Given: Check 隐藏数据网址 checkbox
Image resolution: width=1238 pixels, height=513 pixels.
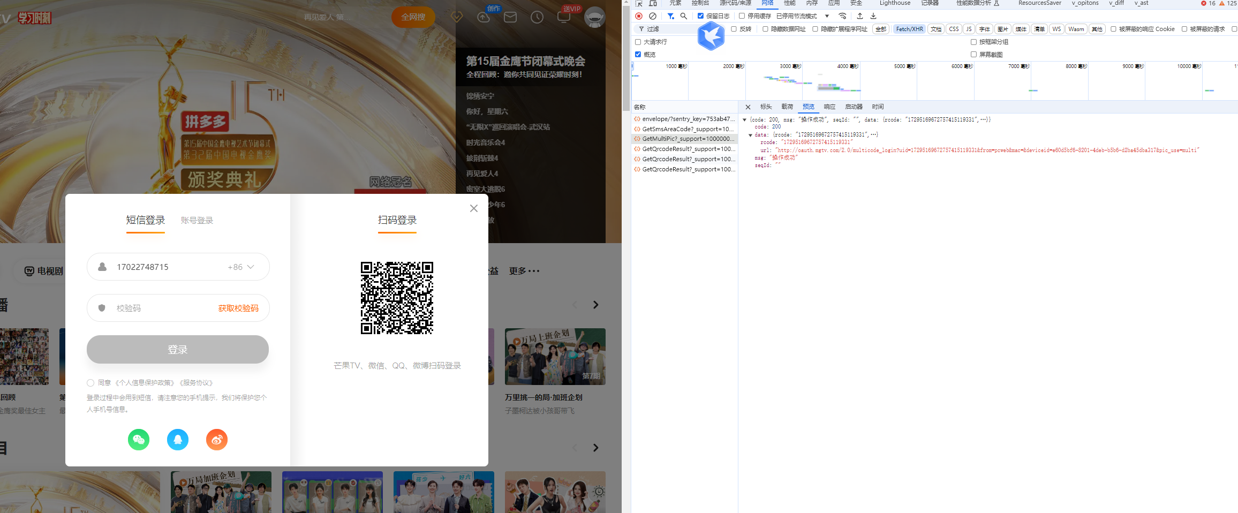Looking at the screenshot, I should point(766,29).
